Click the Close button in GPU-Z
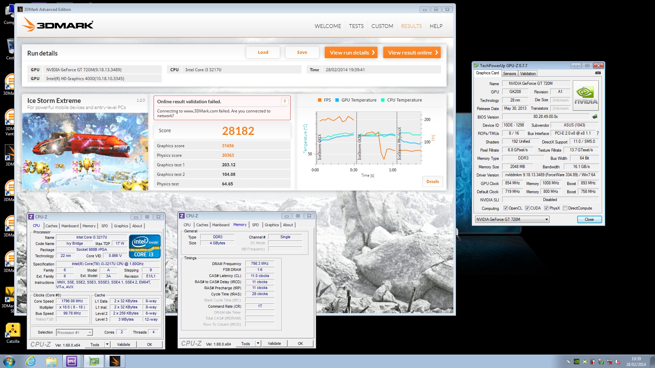 pyautogui.click(x=589, y=219)
